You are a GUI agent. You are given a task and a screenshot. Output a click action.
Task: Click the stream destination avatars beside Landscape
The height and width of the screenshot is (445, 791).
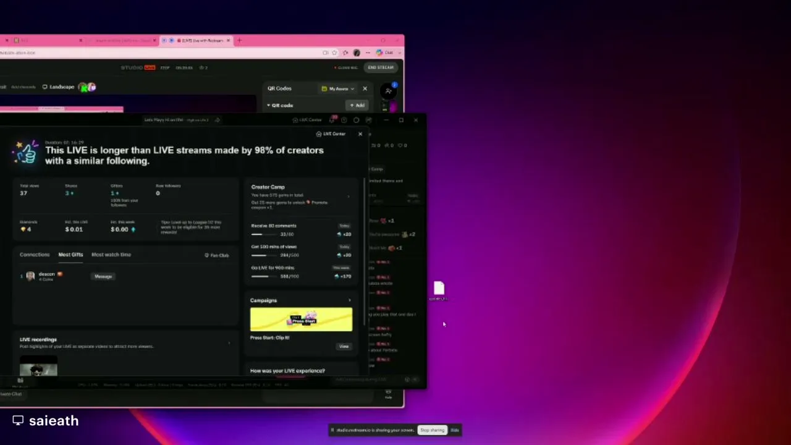[87, 87]
